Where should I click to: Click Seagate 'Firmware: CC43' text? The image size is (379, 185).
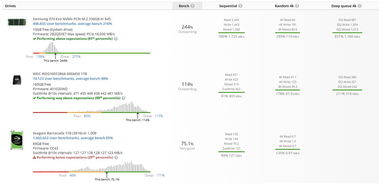click(45, 149)
